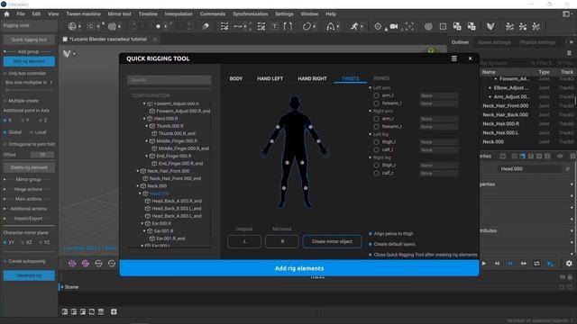Image resolution: width=577 pixels, height=324 pixels.
Task: Click the eraser icon in the toolbar
Action: [x=206, y=26]
